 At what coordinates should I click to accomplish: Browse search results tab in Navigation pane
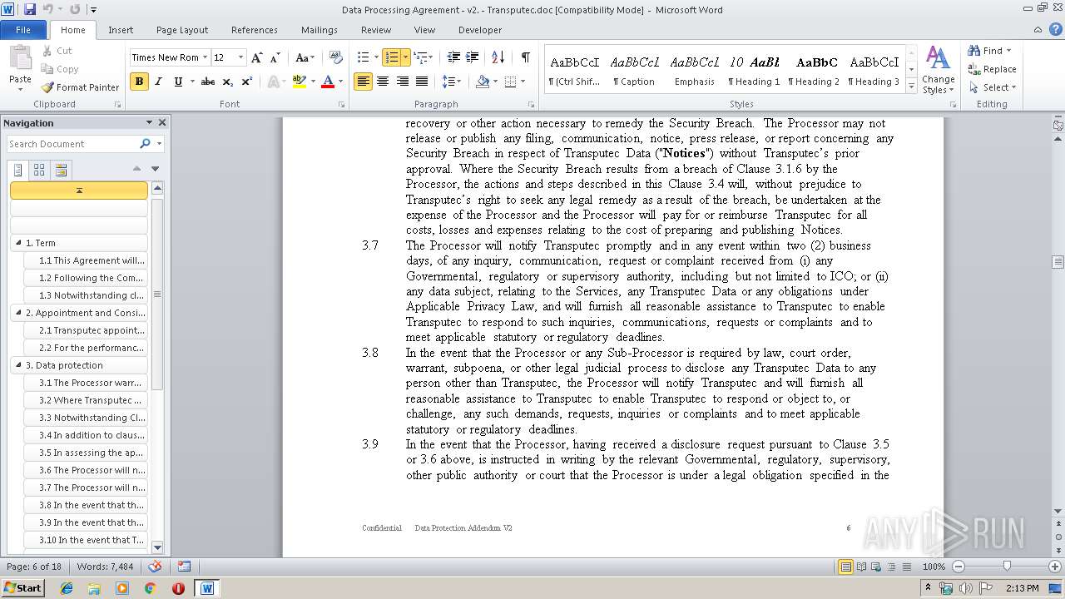(61, 171)
